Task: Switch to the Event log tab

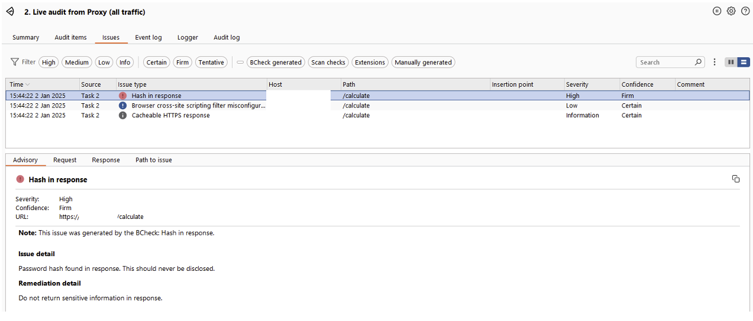Action: 148,37
